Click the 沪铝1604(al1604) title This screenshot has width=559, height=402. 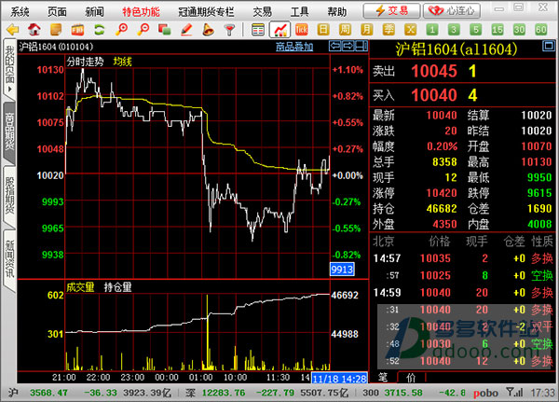(457, 49)
